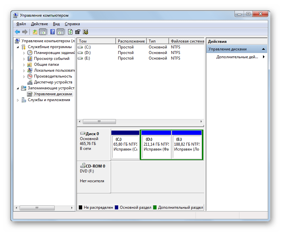Open Диспетчер устройств in the tree
The image size is (281, 232).
click(53, 82)
